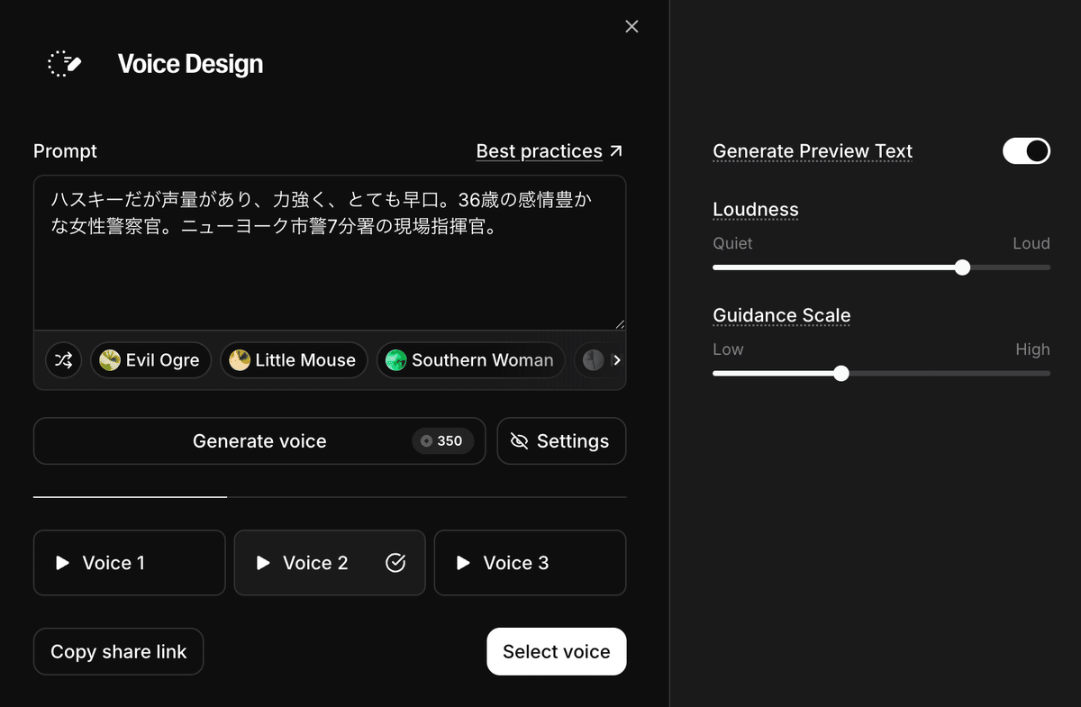Image resolution: width=1081 pixels, height=707 pixels.
Task: Click the Voice Design logo icon
Action: click(x=65, y=64)
